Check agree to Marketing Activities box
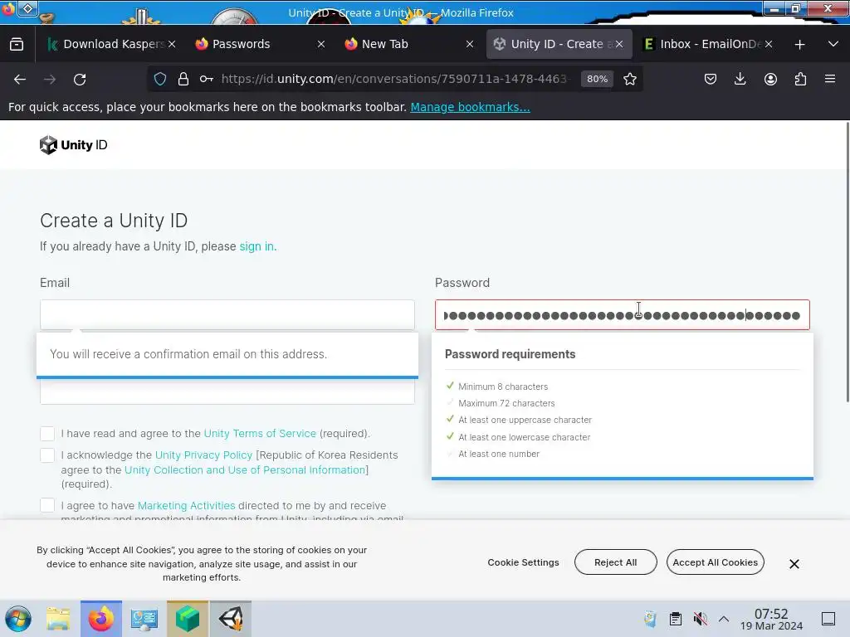This screenshot has width=850, height=637. (x=47, y=505)
